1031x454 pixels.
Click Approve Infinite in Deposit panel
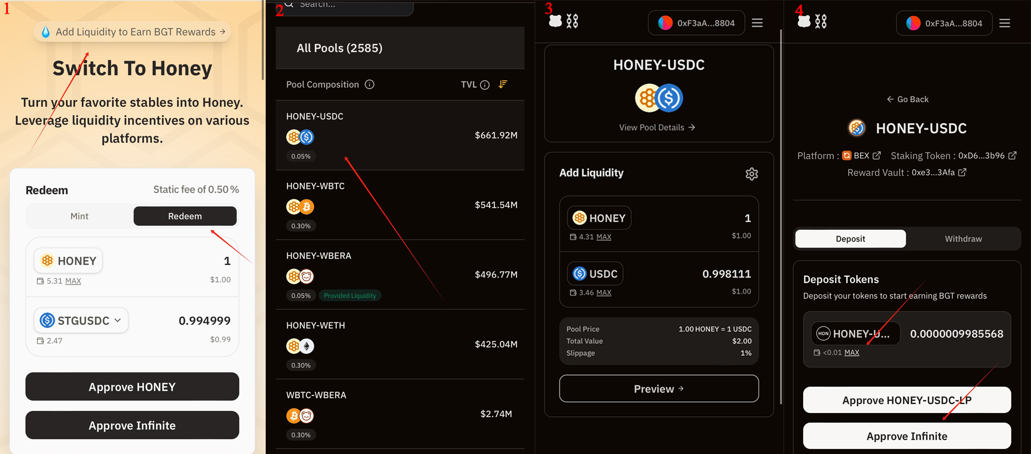click(907, 436)
